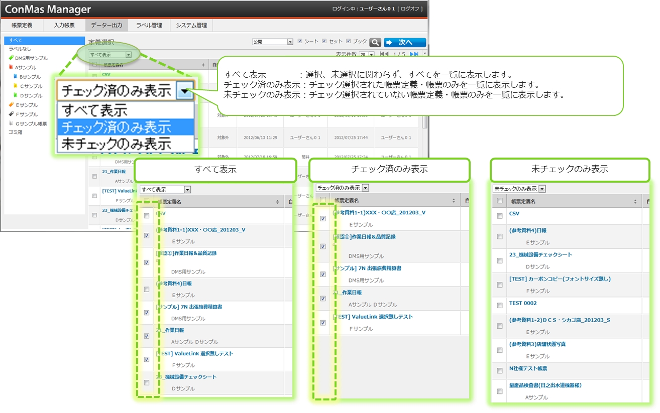
Task: Click the gray Gサンプル帳票 label icon
Action: tap(11, 123)
